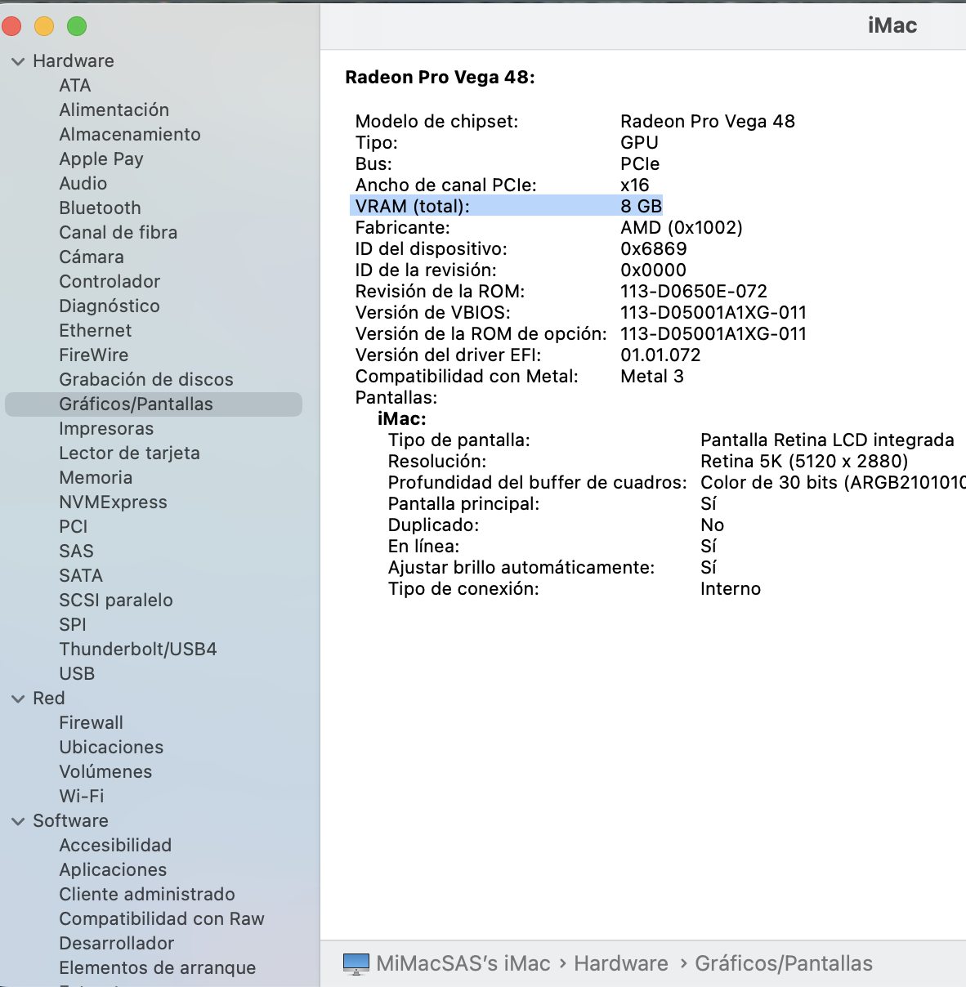
Task: Open the Controlador entry
Action: pyautogui.click(x=110, y=281)
